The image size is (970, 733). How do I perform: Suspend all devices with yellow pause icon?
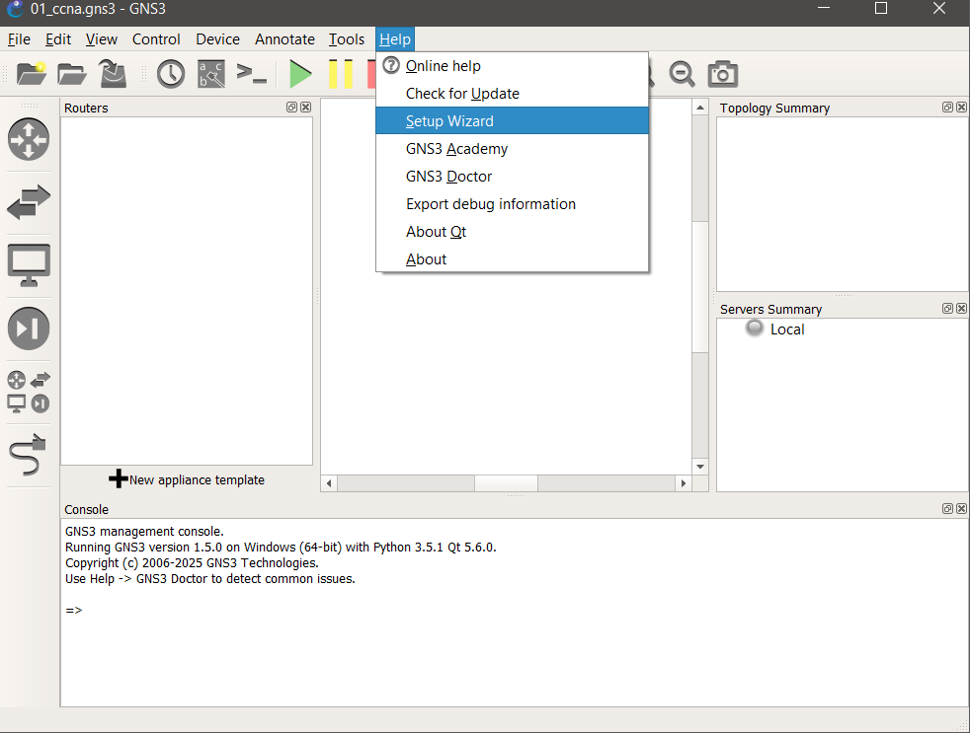[x=340, y=74]
